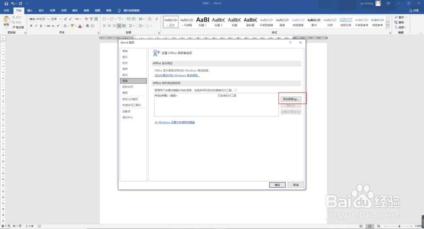Switch to the Layout (布局) tab
424x229 pixels.
tap(53, 11)
